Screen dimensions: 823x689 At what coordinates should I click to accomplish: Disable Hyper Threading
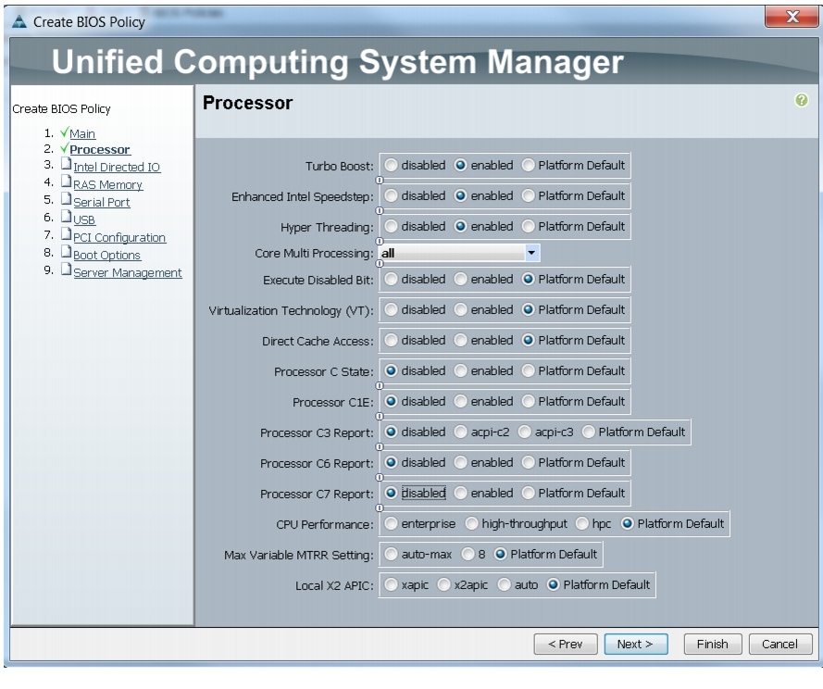(x=391, y=226)
